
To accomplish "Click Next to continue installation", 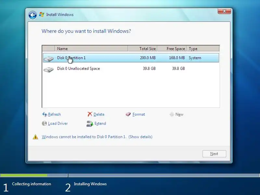I will coord(214,154).
